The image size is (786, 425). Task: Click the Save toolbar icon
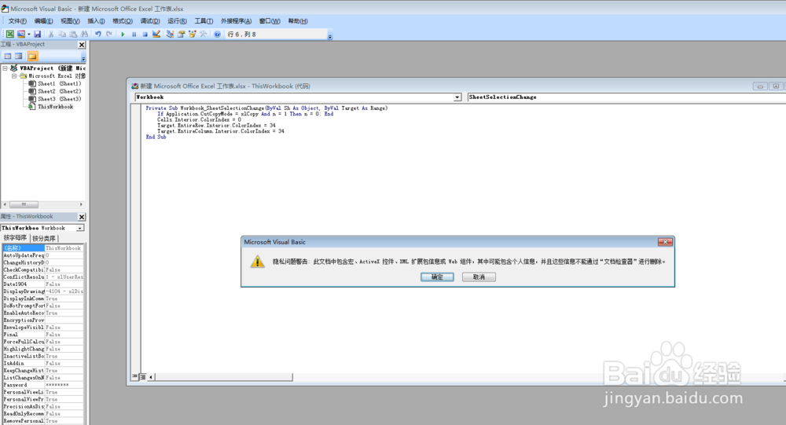pyautogui.click(x=37, y=34)
